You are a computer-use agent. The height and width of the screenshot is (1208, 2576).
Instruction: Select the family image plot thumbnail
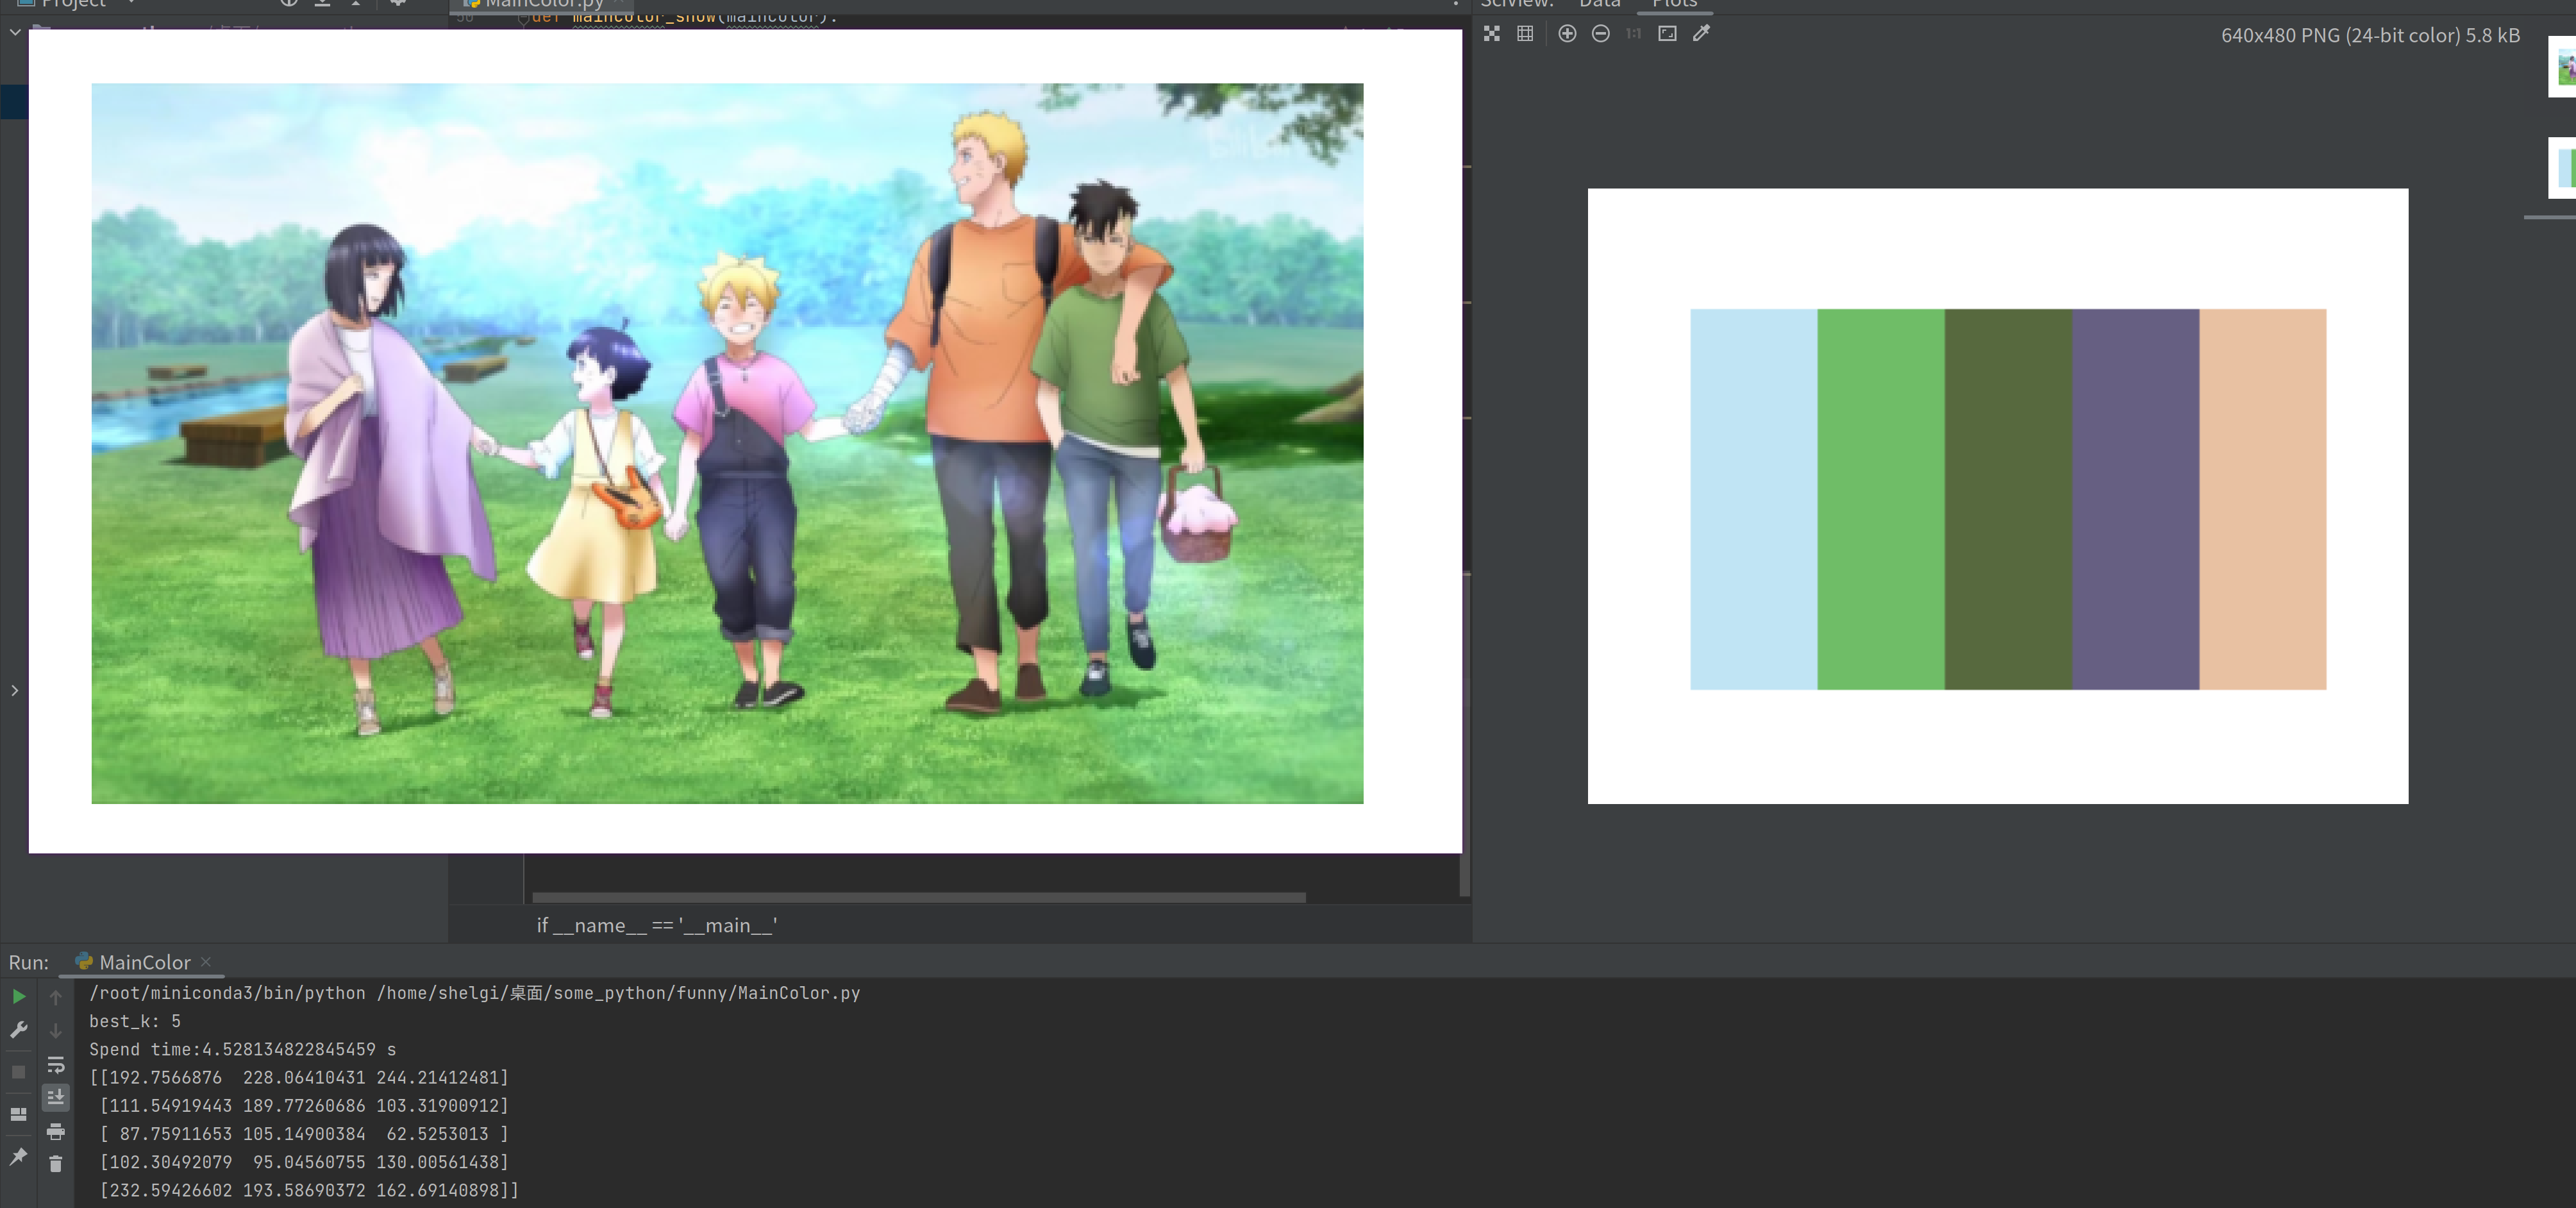pyautogui.click(x=2564, y=68)
